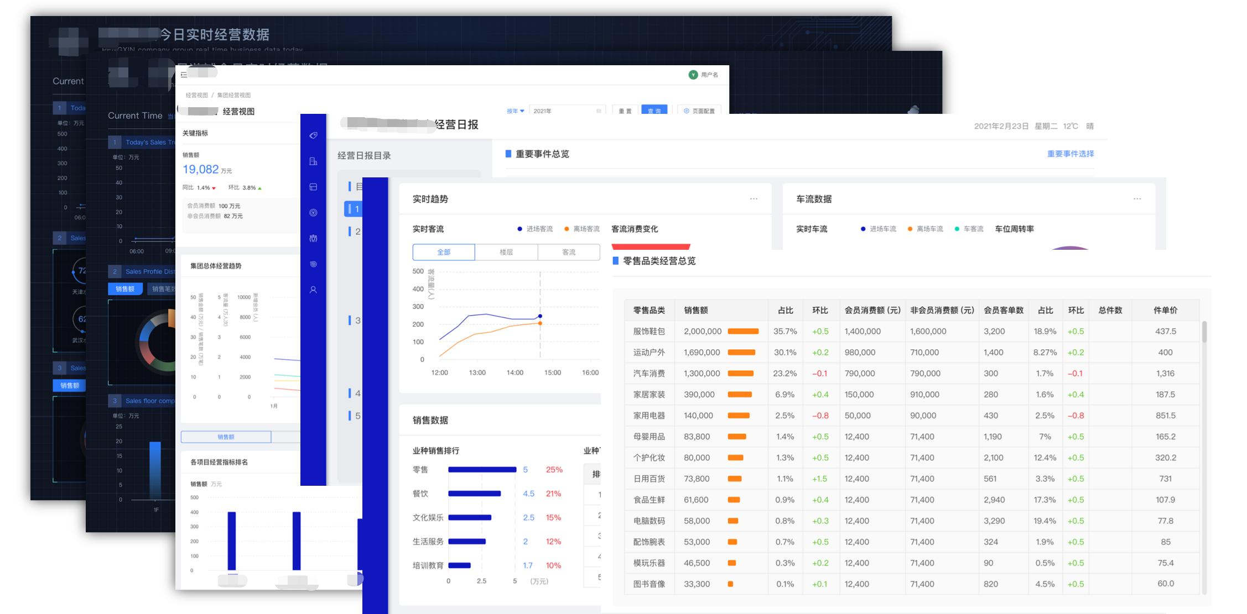This screenshot has height=614, width=1247.
Task: Open the 按年 dropdown
Action: coord(514,111)
